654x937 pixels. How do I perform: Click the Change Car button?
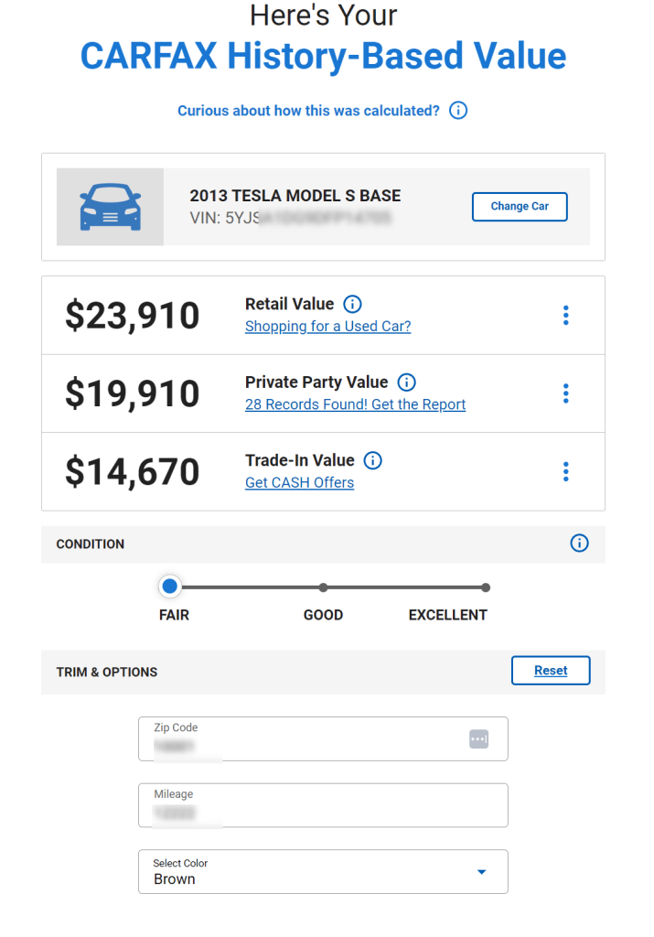[520, 207]
